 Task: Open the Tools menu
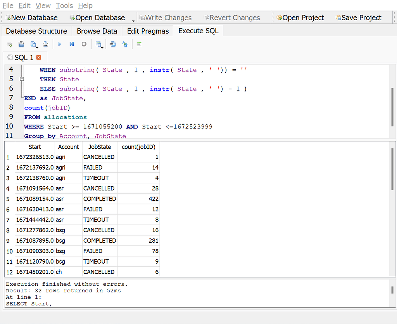(64, 5)
